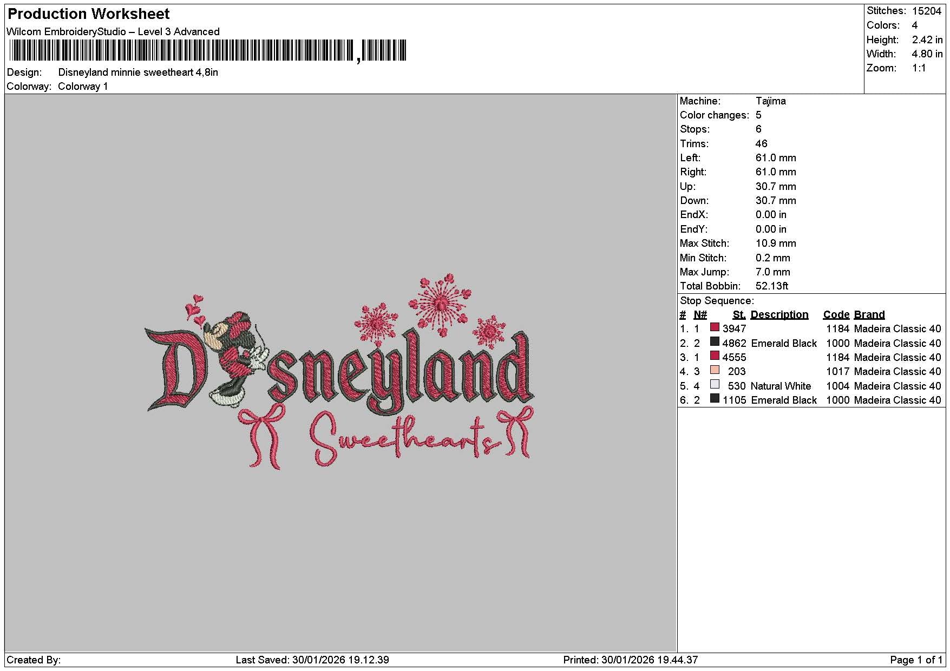Select the Max Jump value '7.0 mm'

(x=773, y=272)
